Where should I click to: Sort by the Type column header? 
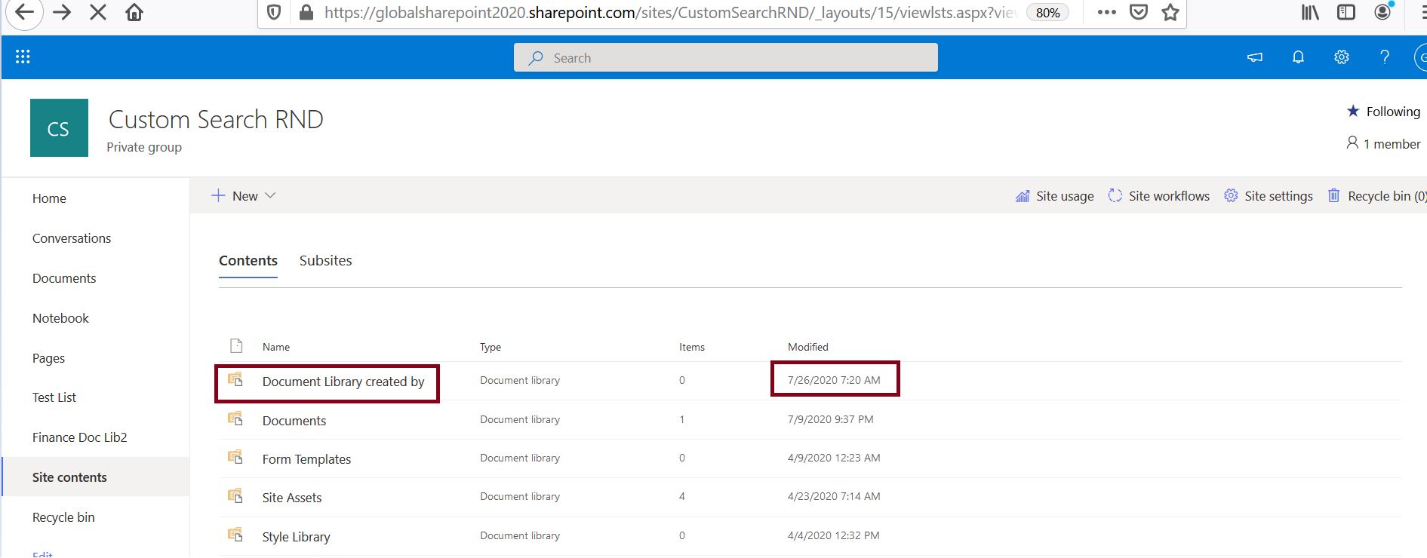[x=491, y=347]
